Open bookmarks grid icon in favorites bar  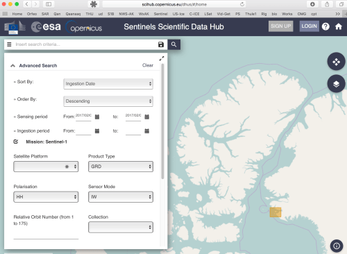click(x=5, y=14)
